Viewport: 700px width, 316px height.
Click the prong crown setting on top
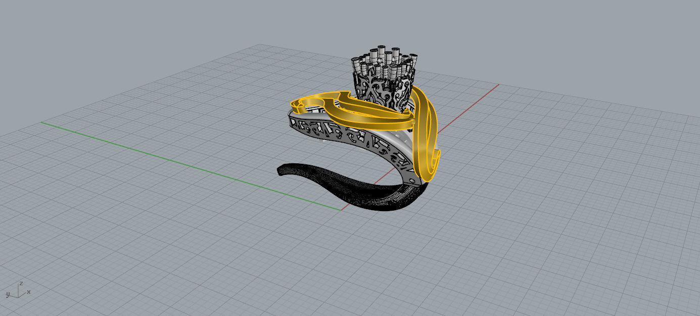point(385,78)
